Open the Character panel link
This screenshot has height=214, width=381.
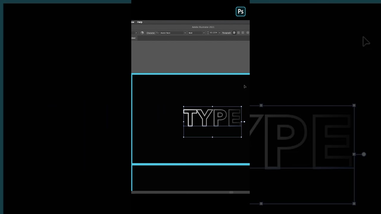coord(151,33)
